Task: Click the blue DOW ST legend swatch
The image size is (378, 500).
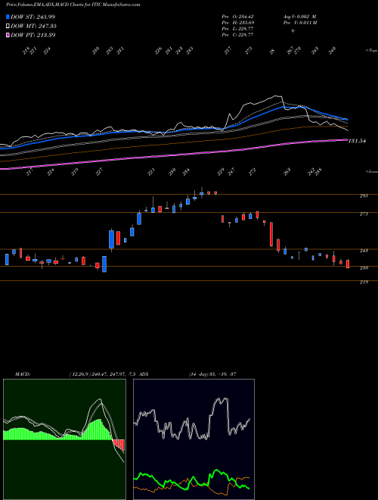Action: [8, 17]
